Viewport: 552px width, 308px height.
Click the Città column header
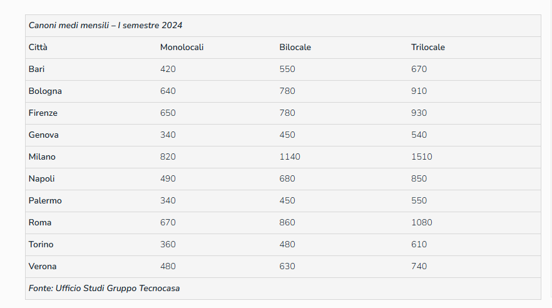tap(38, 48)
